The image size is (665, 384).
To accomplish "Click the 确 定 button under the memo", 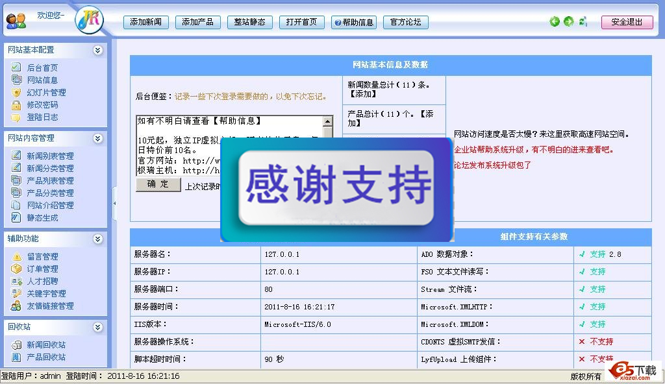I will (158, 184).
